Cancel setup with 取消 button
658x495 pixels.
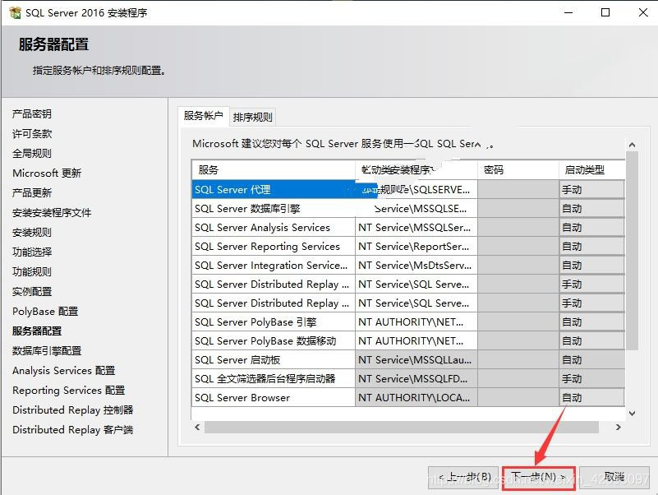(614, 478)
